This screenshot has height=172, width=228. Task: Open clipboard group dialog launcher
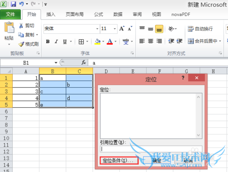coord(38,53)
